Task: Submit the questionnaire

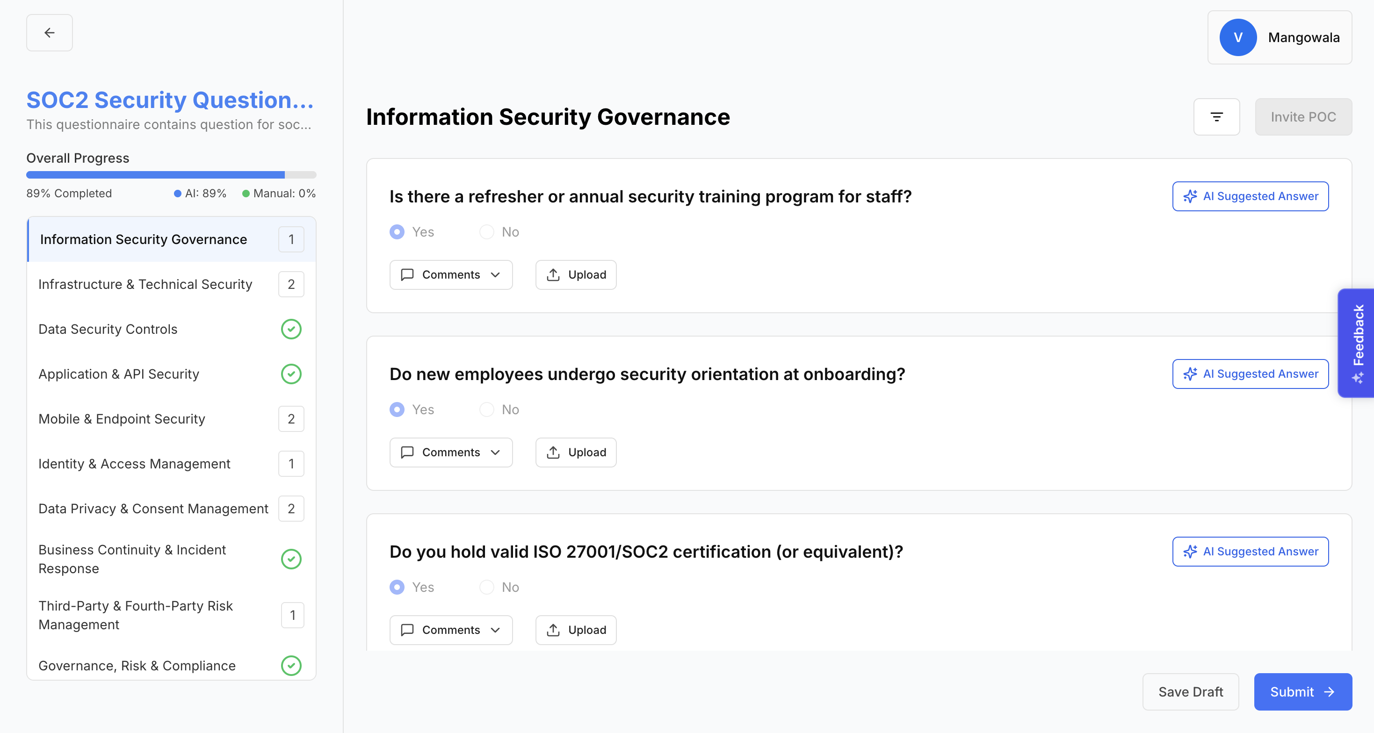Action: click(x=1302, y=691)
